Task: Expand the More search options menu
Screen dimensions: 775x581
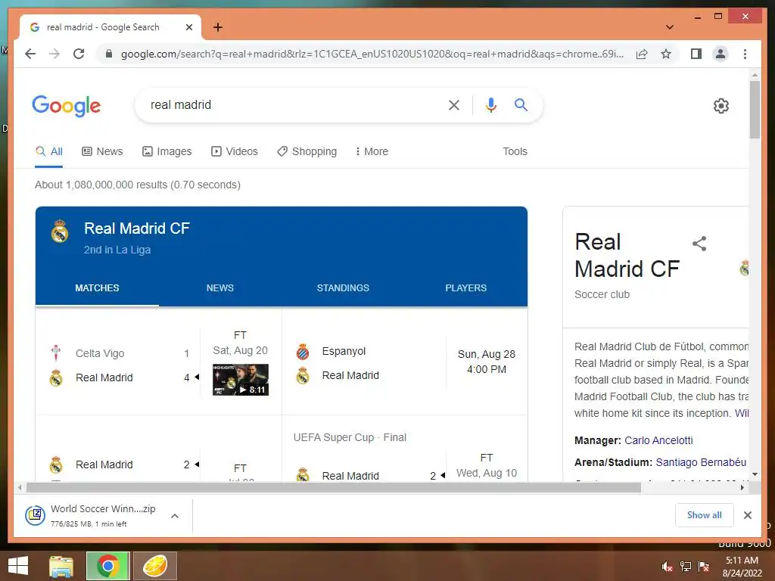Action: point(372,151)
